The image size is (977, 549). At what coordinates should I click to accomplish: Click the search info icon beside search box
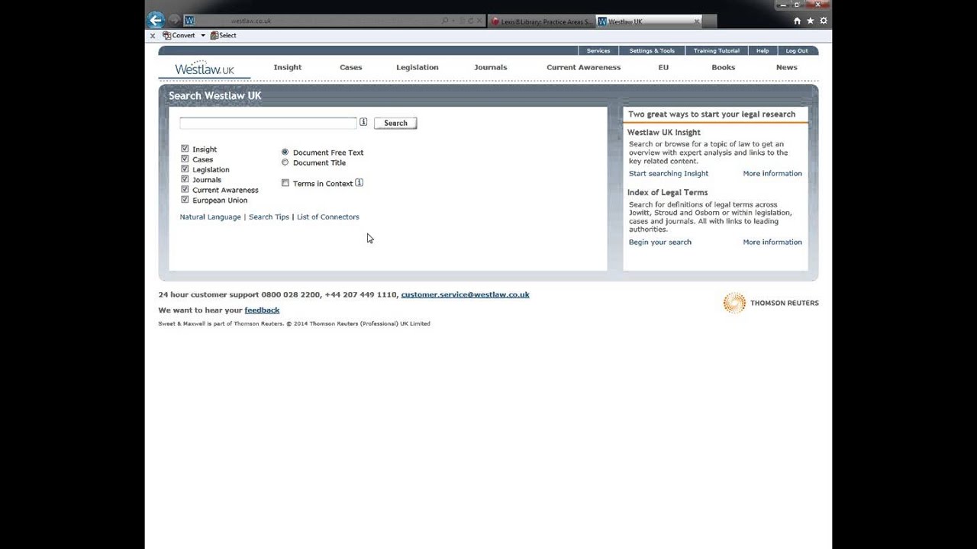tap(363, 122)
